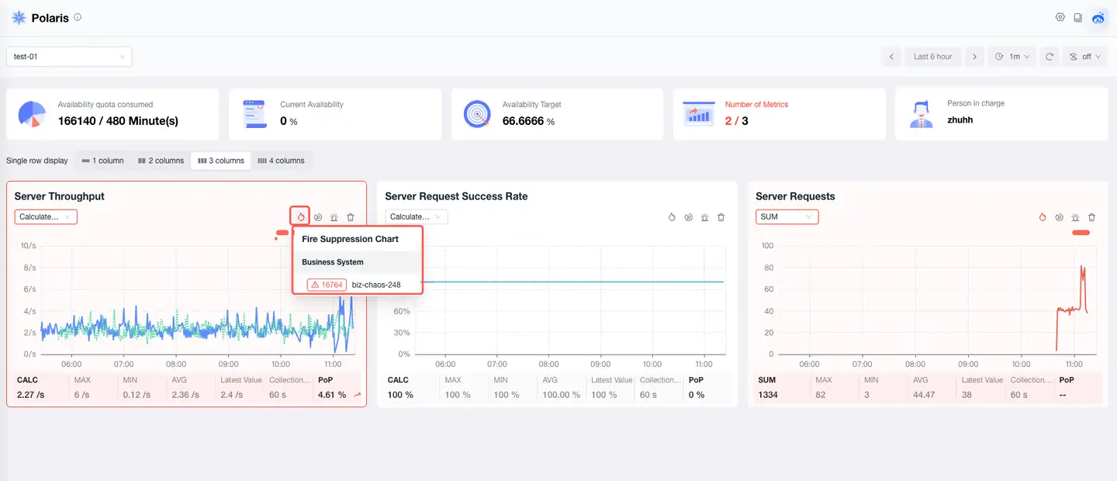Switch layout to 2 columns
This screenshot has height=481, width=1117.
coord(161,161)
